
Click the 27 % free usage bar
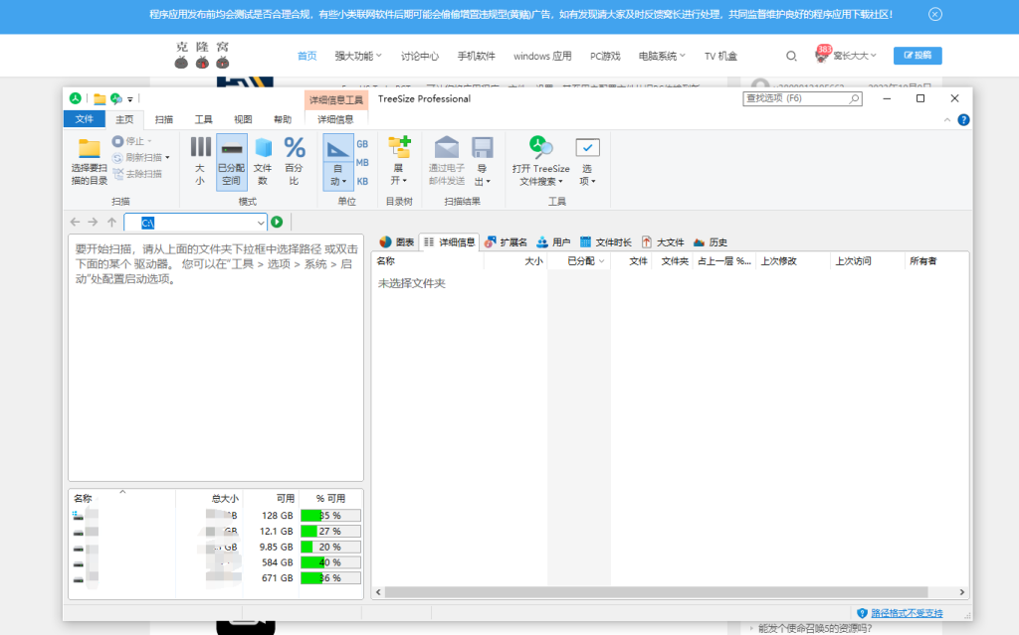point(330,531)
